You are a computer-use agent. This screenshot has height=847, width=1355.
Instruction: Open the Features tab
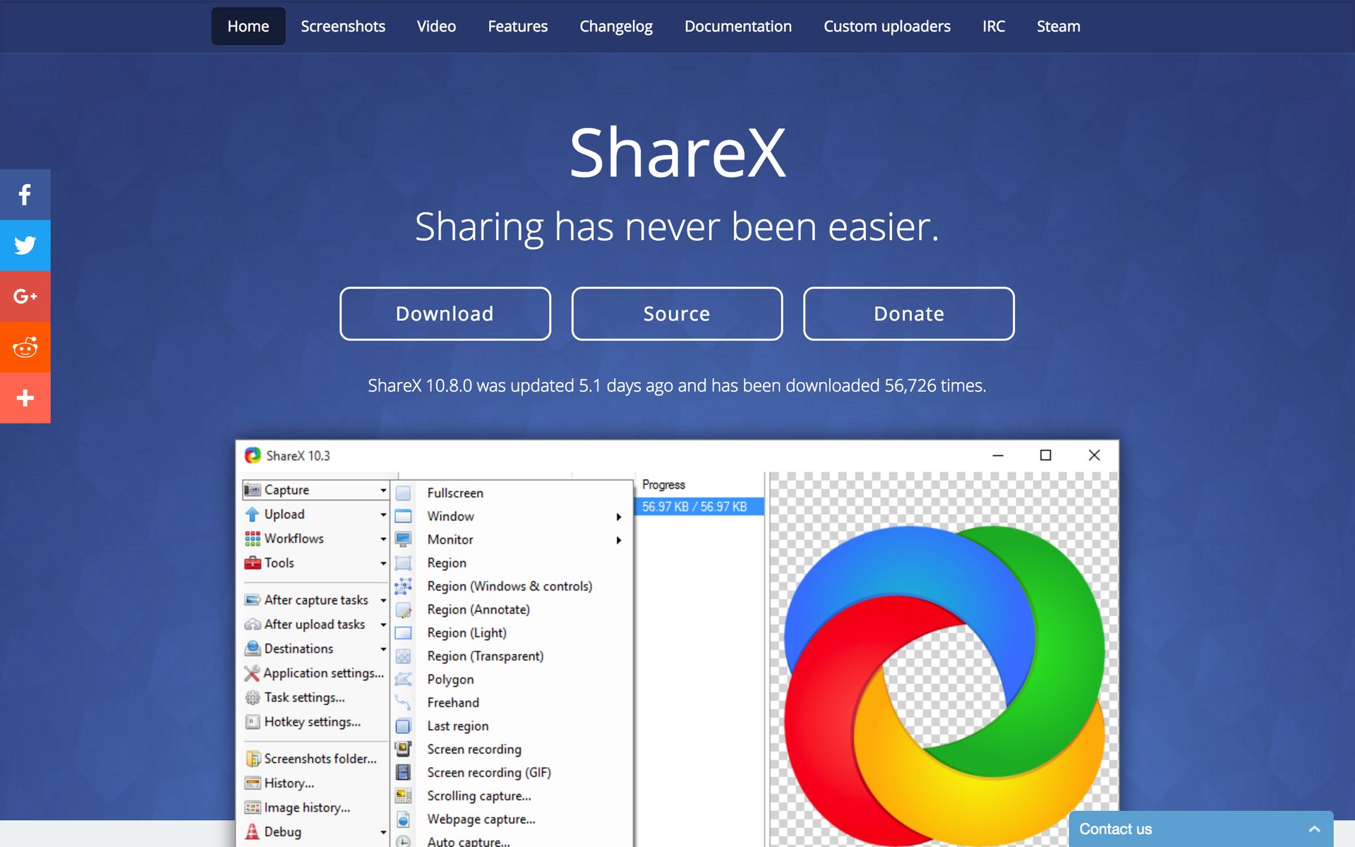point(517,26)
